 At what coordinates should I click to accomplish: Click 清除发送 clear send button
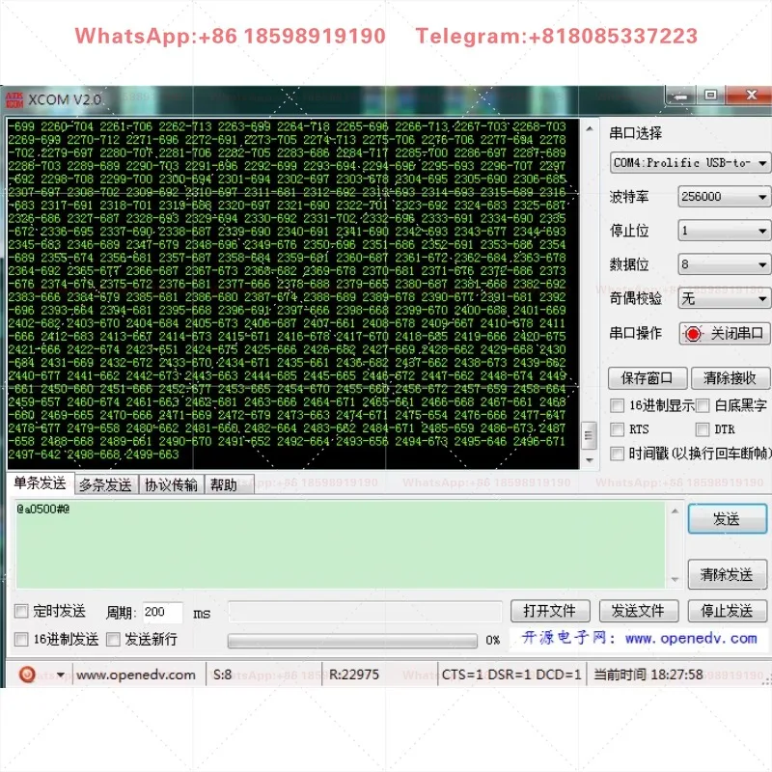tap(728, 574)
